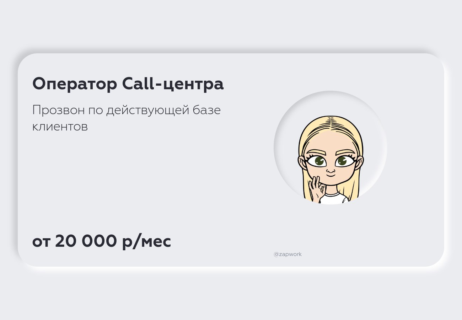Click the avatar's right green eye
The height and width of the screenshot is (320, 462).
tap(344, 161)
